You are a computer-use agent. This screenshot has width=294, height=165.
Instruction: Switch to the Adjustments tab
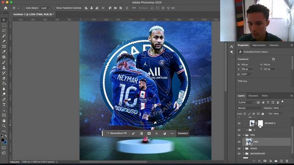(259, 45)
